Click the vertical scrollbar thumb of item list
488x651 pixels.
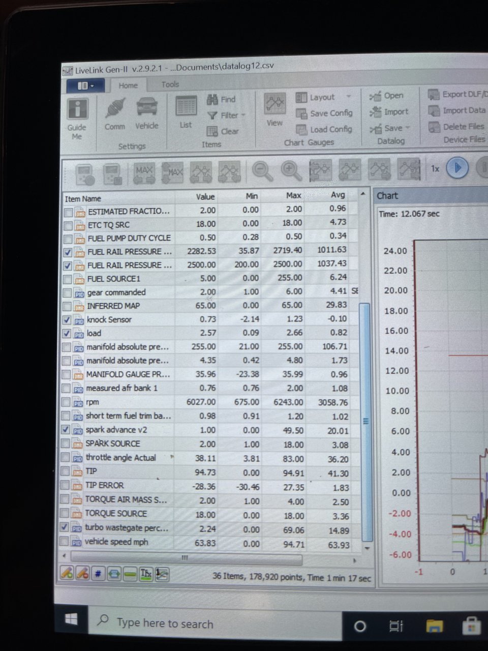tap(365, 421)
